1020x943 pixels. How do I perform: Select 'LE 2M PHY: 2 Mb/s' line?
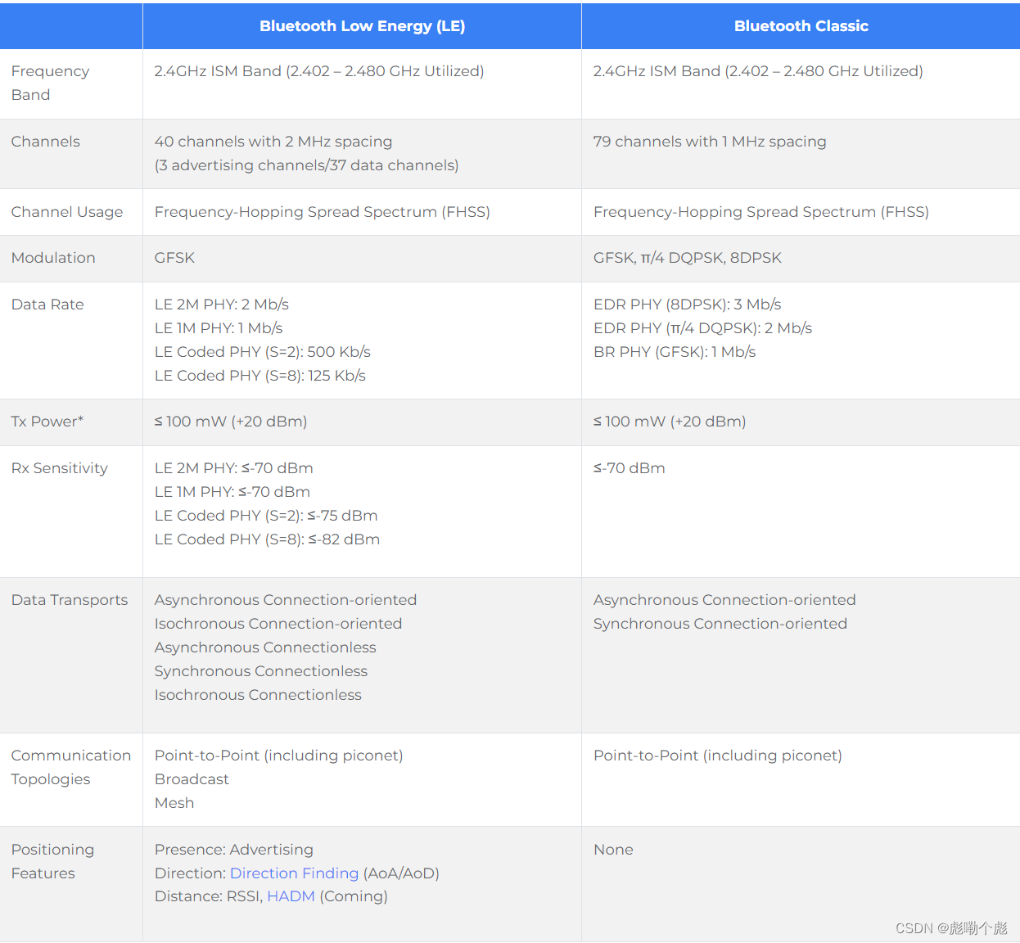(x=222, y=305)
